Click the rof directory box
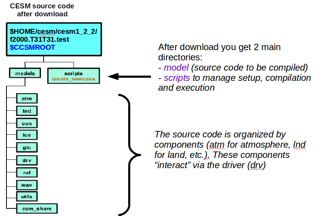 [27, 172]
